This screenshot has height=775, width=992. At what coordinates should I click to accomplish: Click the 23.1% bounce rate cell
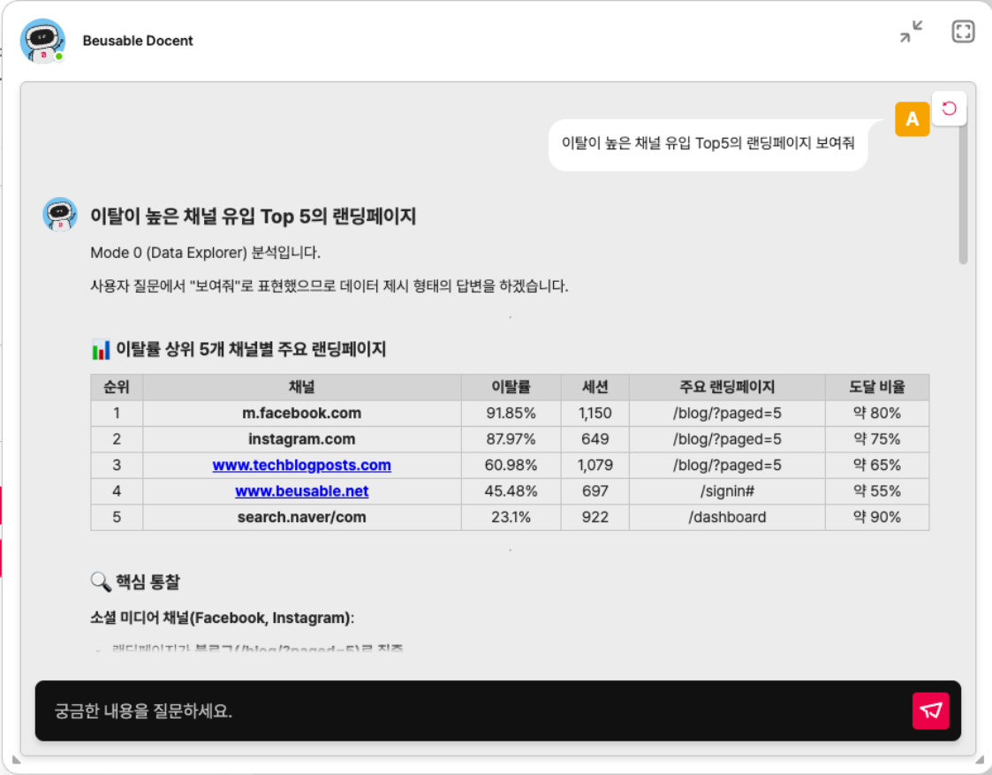[511, 517]
